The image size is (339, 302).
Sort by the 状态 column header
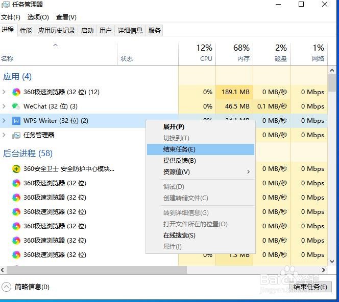click(148, 54)
